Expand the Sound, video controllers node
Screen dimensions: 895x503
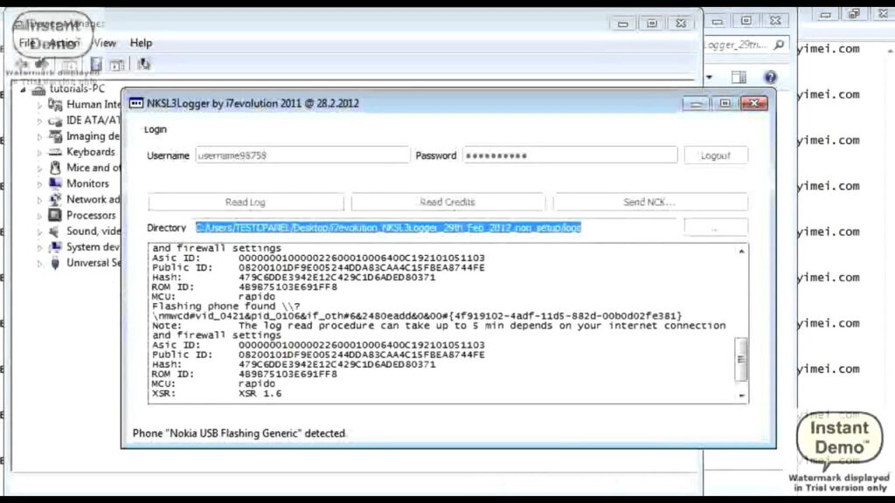[39, 232]
